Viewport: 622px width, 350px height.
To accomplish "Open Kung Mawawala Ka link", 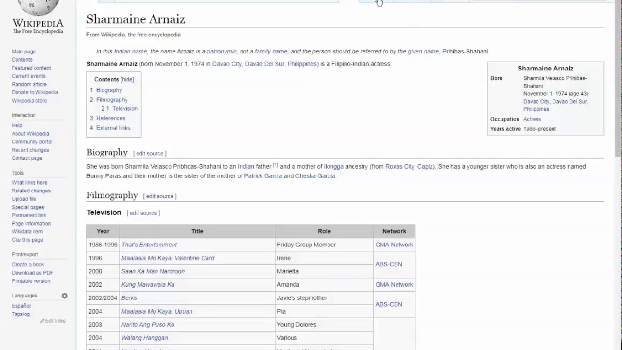I will pyautogui.click(x=148, y=284).
